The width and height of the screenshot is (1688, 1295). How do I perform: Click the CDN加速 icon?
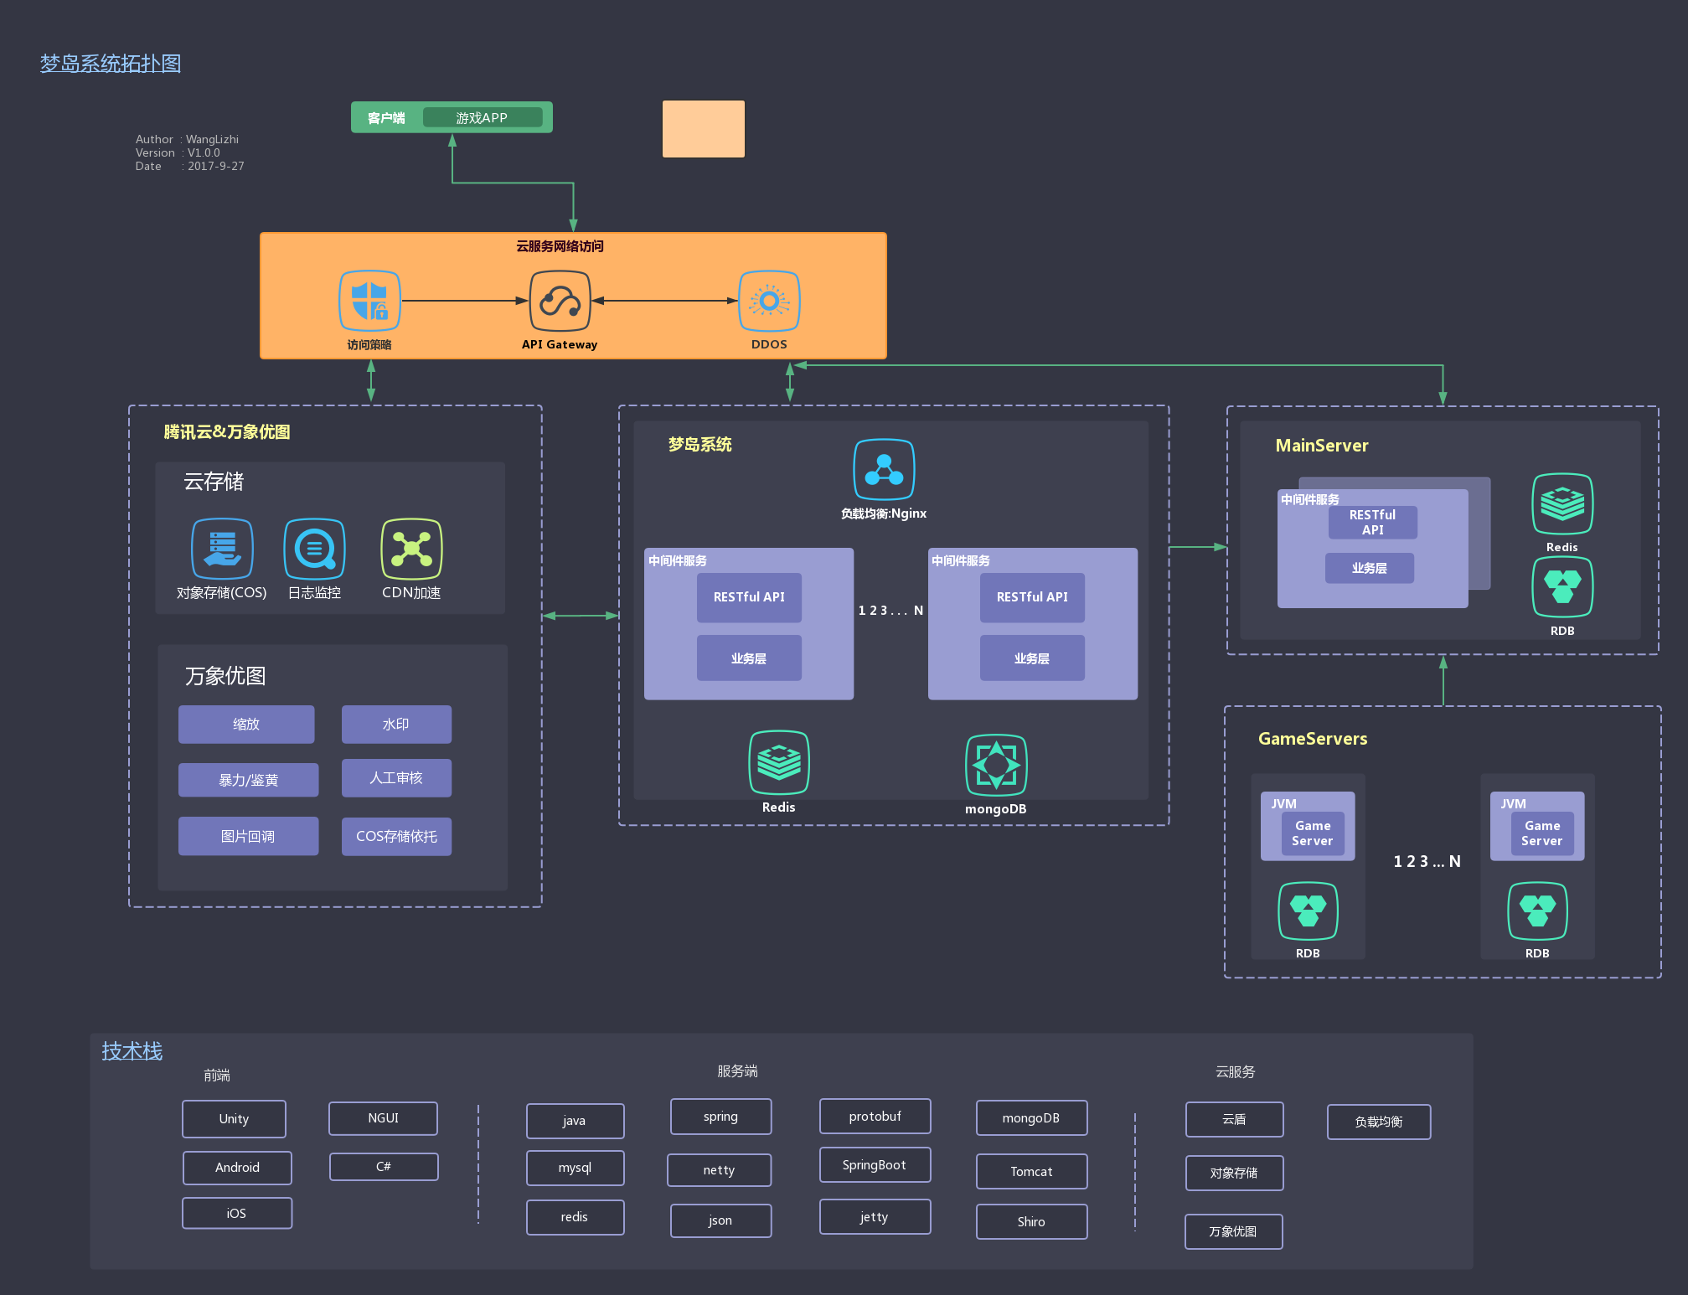(411, 549)
